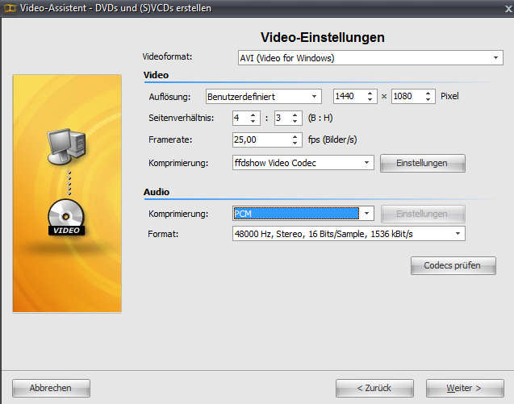
Task: Expand the Auflösung preset dropdown
Action: [x=315, y=97]
